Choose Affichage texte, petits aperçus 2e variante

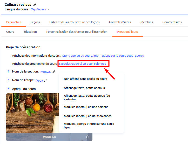click(x=87, y=97)
